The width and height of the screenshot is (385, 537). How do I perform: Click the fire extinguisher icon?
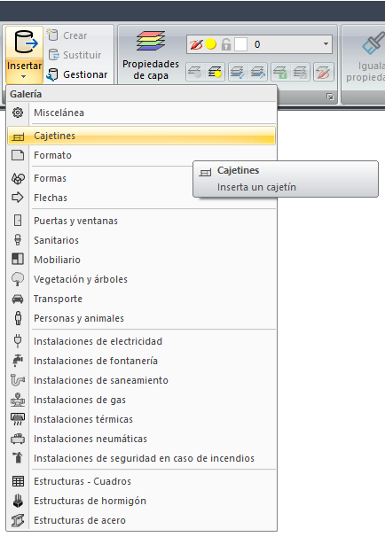(x=18, y=458)
